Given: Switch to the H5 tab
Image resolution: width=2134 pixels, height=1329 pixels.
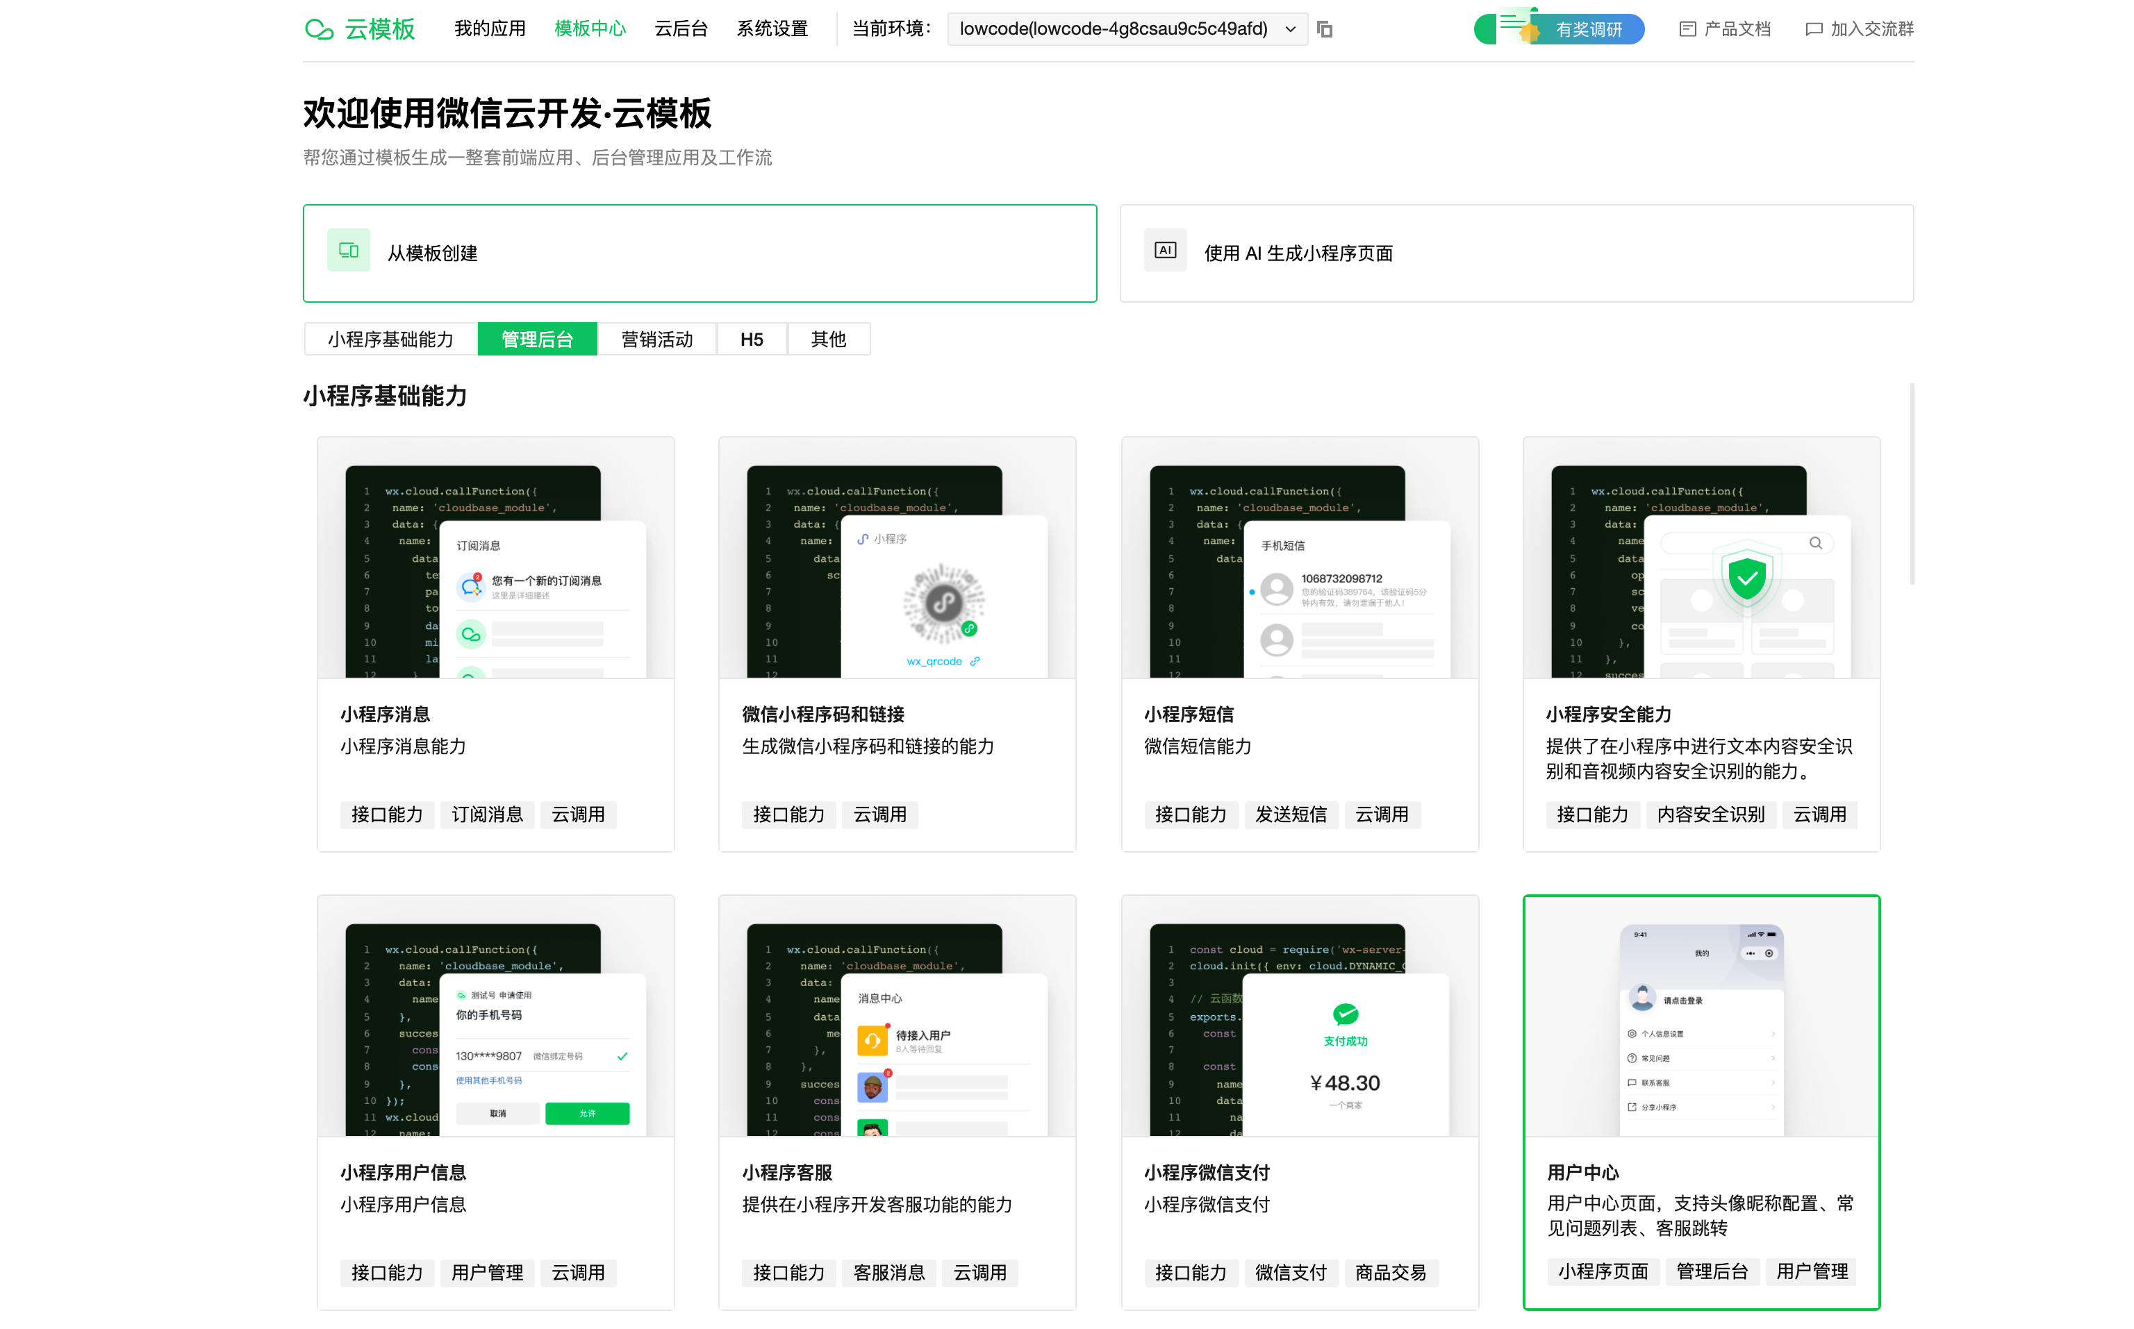Looking at the screenshot, I should point(752,340).
